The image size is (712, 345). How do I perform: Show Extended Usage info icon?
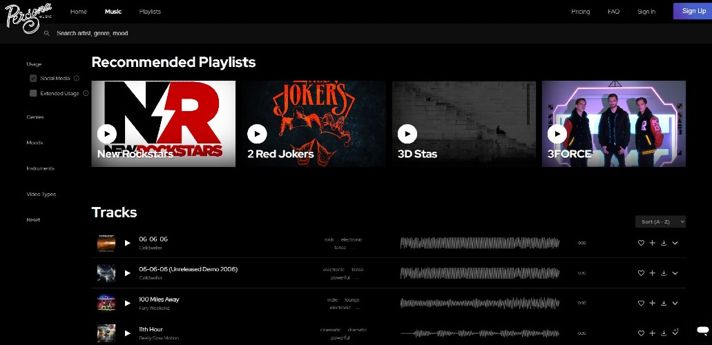click(86, 93)
